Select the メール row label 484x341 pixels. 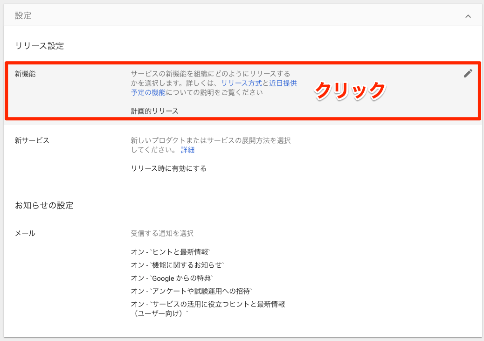(x=25, y=233)
